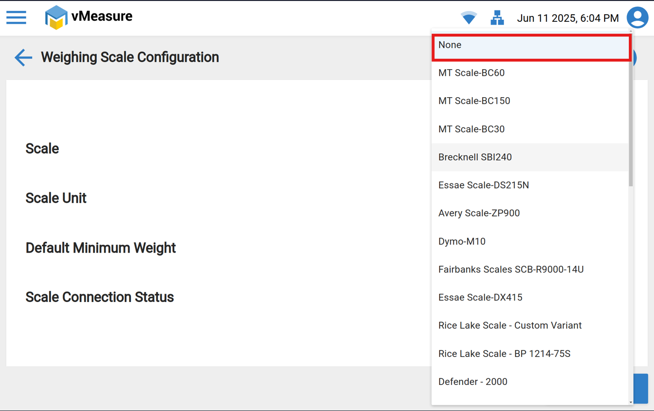
Task: Click the vMeasure cube logo
Action: click(56, 18)
